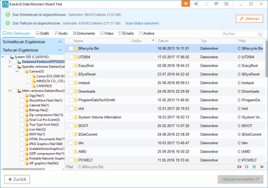The image size is (268, 188).
Task: Click the System SSD drive icon
Action: click(x=12, y=57)
